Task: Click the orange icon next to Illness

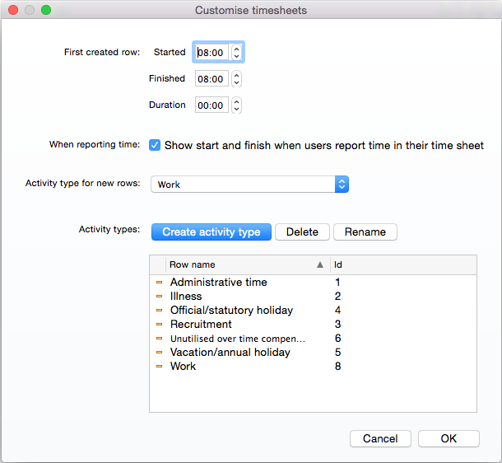Action: (x=159, y=297)
